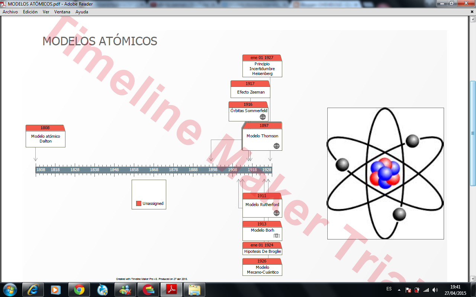Click the Unassigned legend color square
This screenshot has height=297, width=476.
(139, 203)
